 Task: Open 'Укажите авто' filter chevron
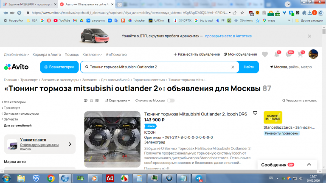70,144
